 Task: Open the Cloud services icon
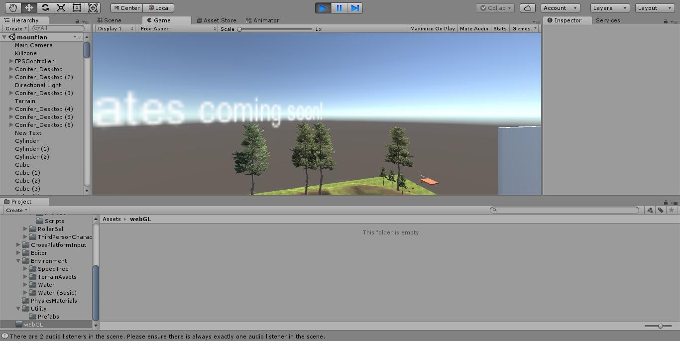pos(528,8)
